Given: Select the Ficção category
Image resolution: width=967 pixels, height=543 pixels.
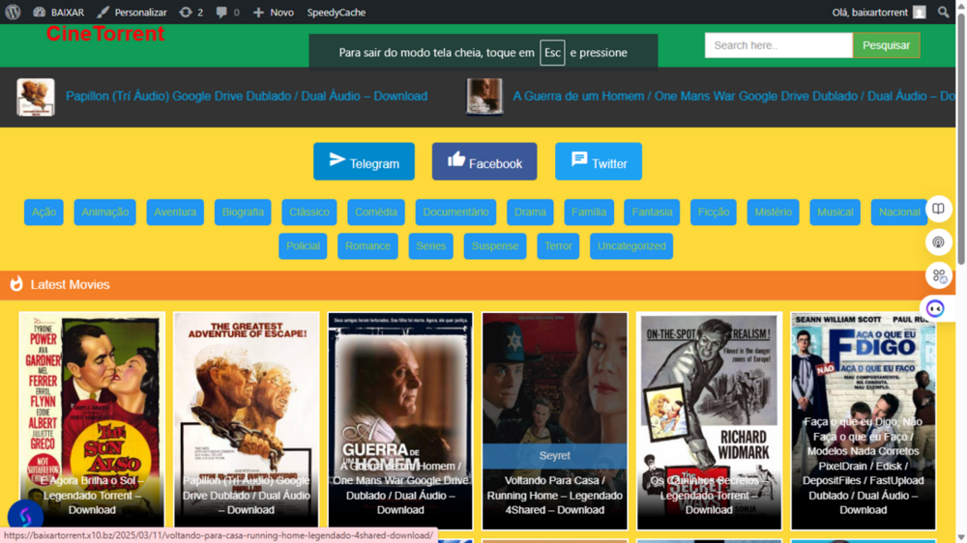Looking at the screenshot, I should (714, 212).
